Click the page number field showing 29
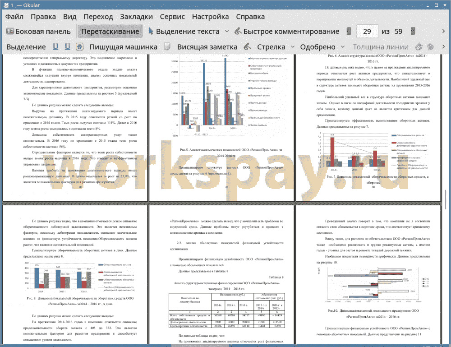The width and height of the screenshot is (451, 347). tap(367, 32)
